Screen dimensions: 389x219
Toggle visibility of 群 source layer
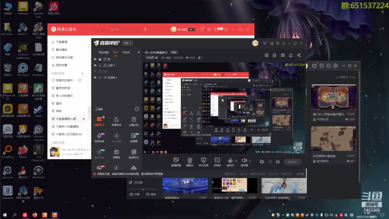tap(95, 59)
